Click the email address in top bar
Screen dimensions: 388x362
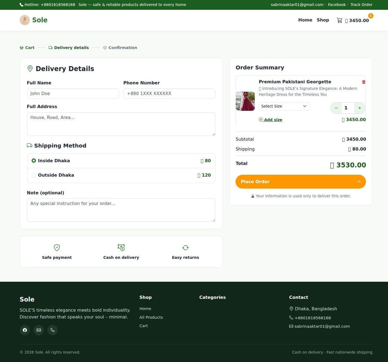coord(297,5)
